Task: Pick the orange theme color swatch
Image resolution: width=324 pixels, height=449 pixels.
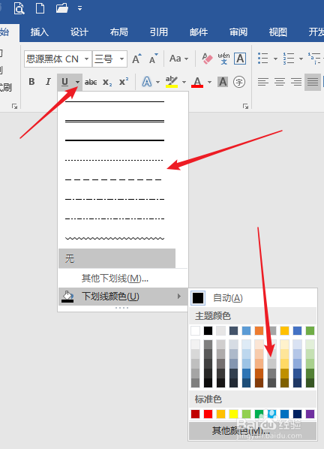Action: [x=259, y=330]
